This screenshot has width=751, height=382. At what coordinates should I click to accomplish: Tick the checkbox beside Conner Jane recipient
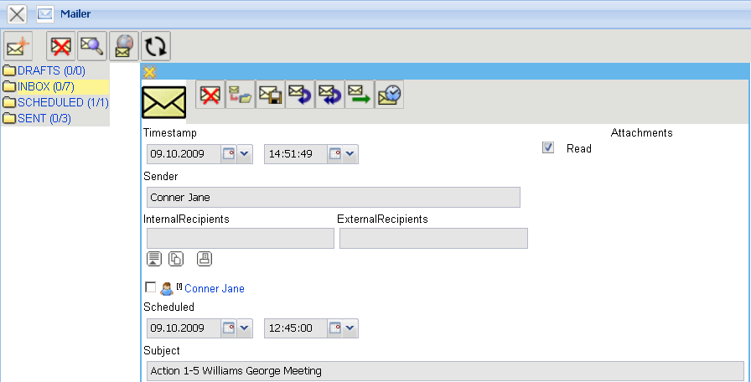(x=150, y=287)
